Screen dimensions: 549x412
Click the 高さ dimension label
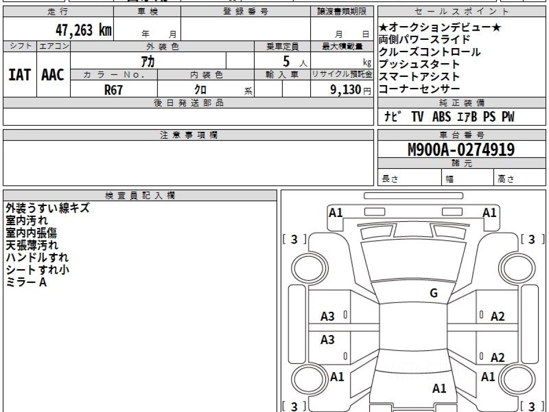(506, 179)
